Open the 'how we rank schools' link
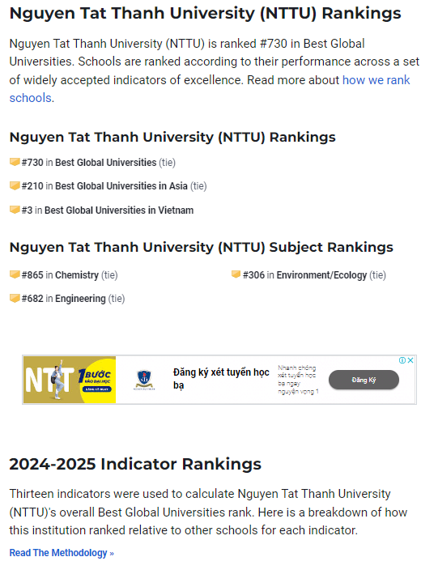Viewport: 438px width, 574px height. click(210, 89)
